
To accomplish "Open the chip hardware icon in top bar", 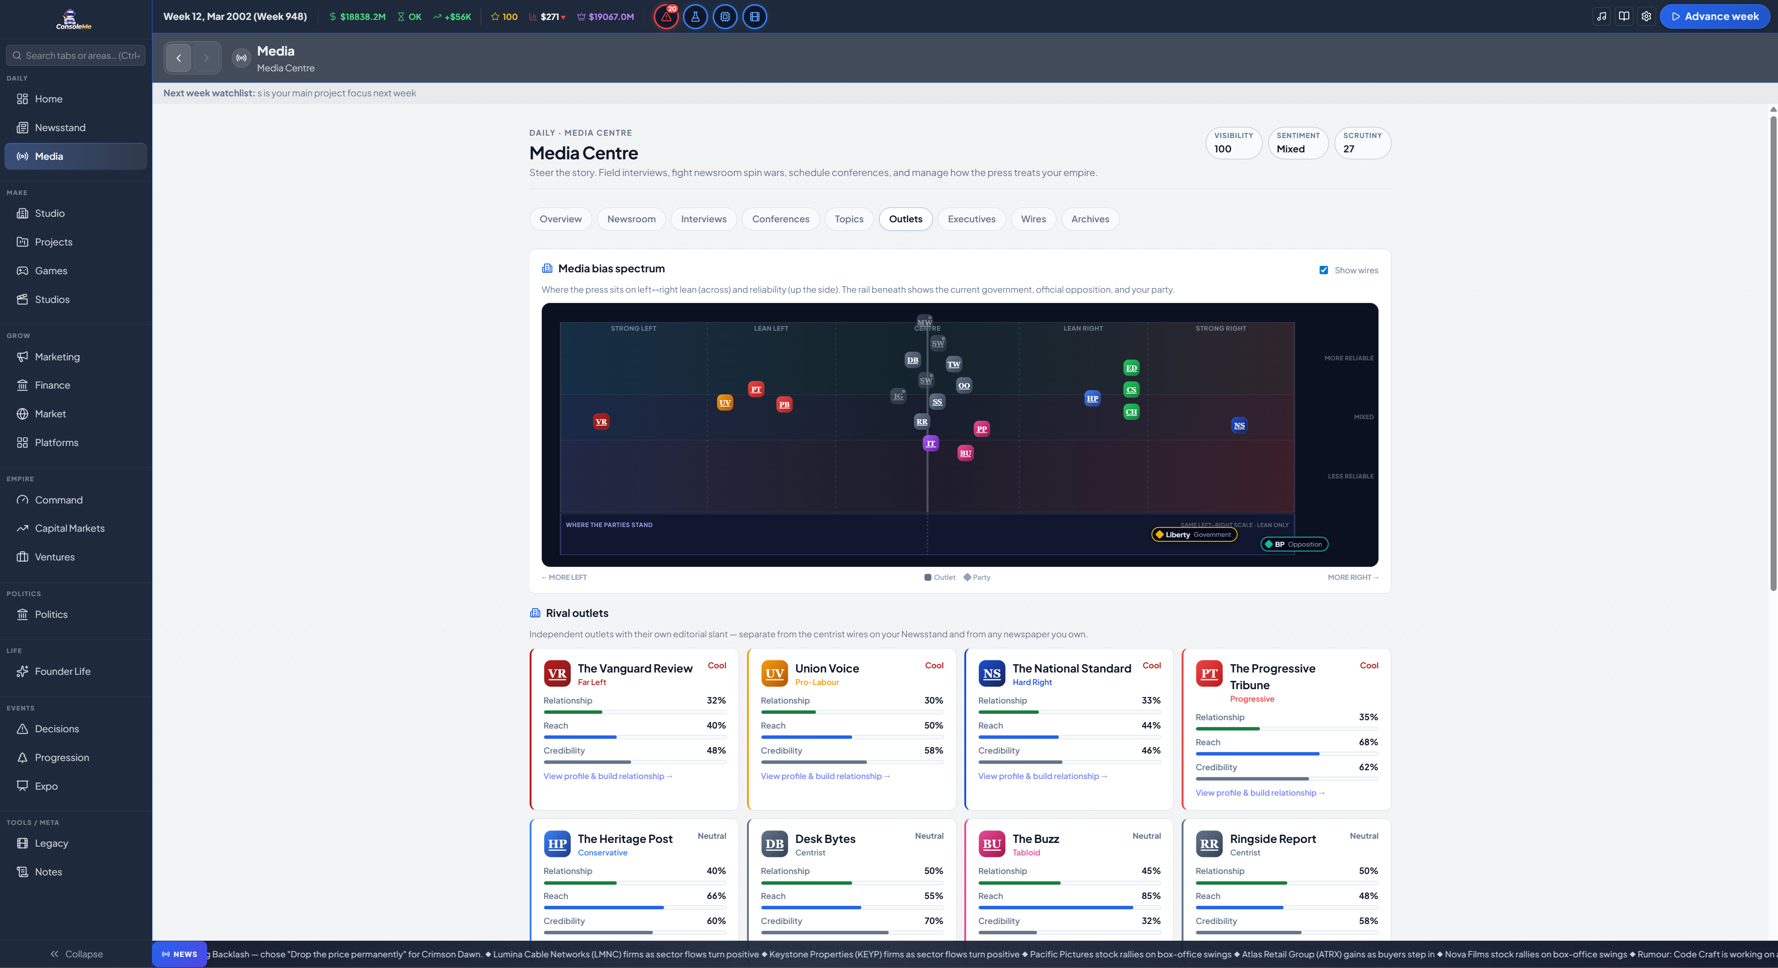I will pos(725,17).
